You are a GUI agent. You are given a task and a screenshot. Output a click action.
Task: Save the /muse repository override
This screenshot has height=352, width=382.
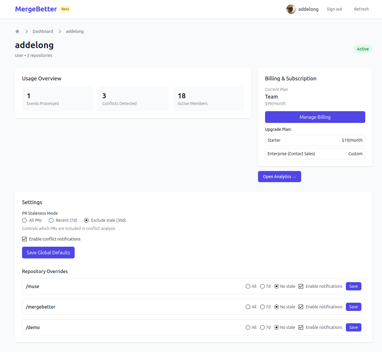pyautogui.click(x=353, y=286)
